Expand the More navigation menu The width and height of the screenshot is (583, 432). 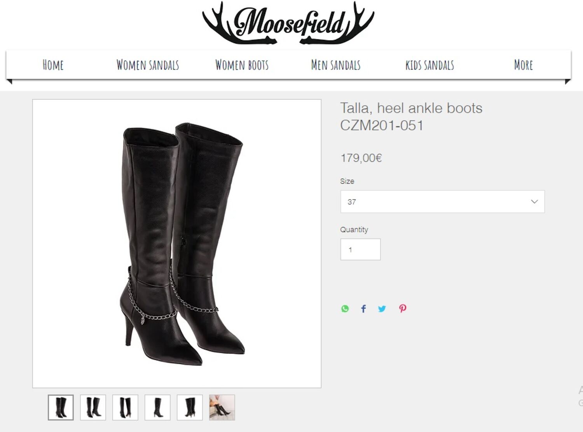[523, 65]
